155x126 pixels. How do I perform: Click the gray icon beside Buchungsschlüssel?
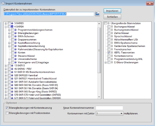[112, 27]
